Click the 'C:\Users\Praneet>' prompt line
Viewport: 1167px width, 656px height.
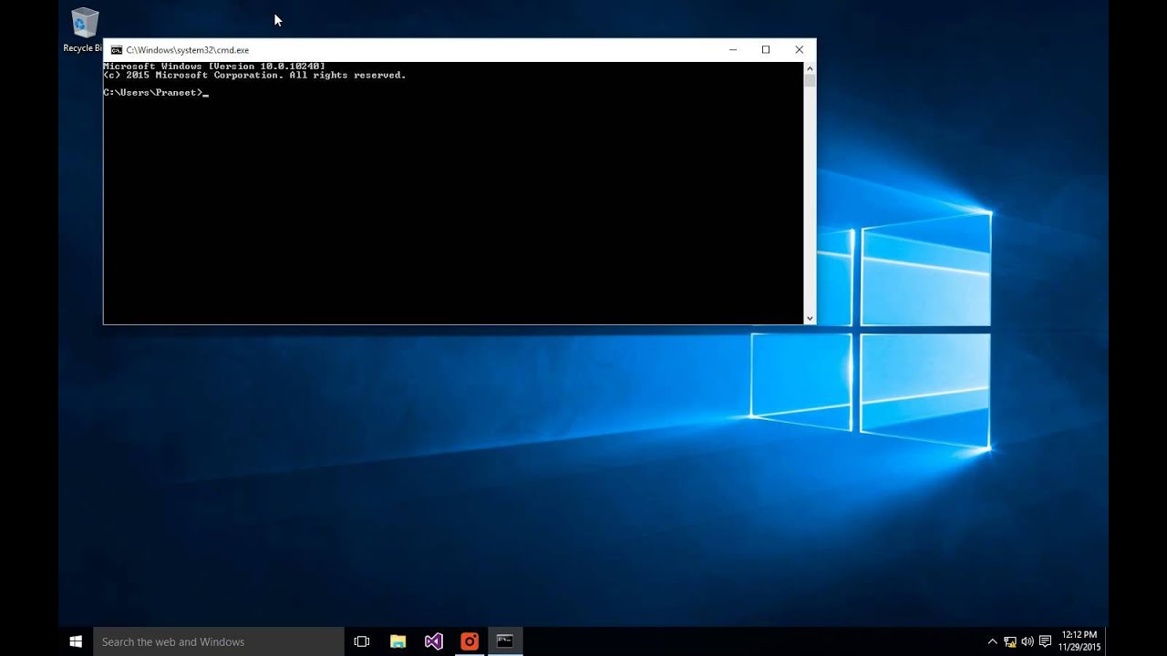coord(156,93)
